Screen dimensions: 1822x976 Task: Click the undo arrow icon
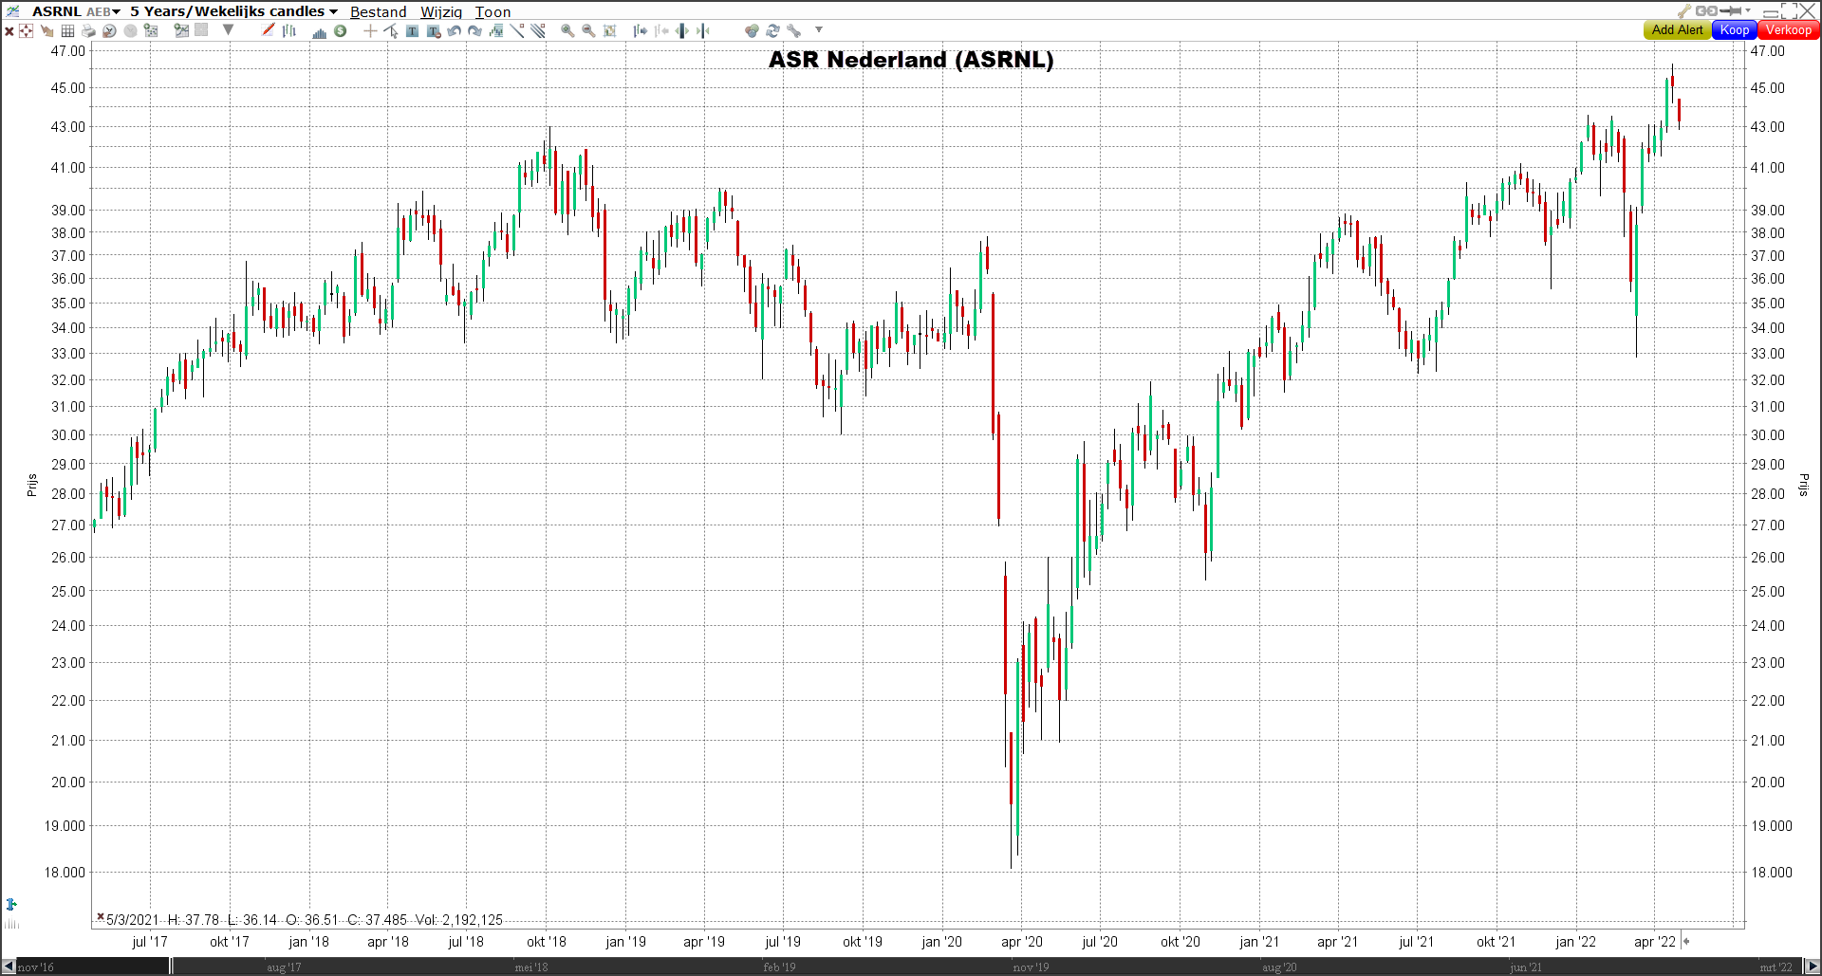pos(454,30)
